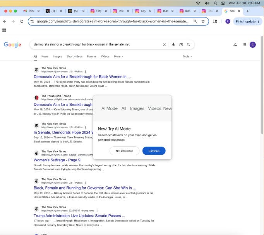Click the menu bar date and time

[x=244, y=3]
